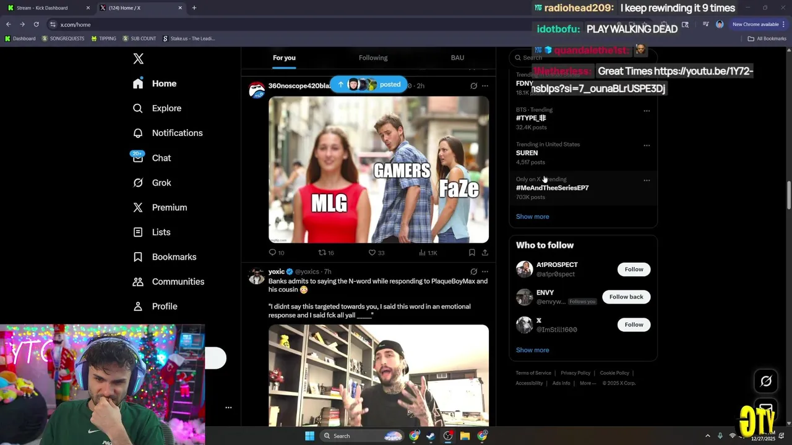
Task: Click the Grok icon on yoxic's post
Action: [x=473, y=271]
